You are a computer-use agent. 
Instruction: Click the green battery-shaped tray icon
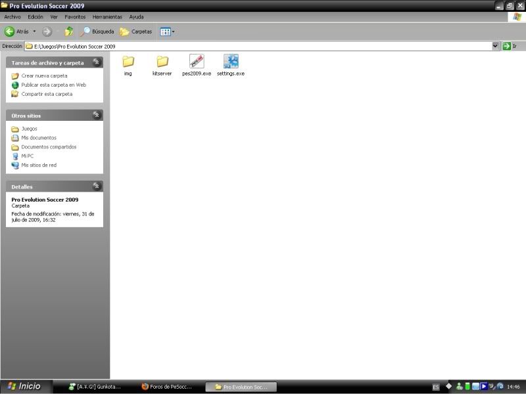467,386
